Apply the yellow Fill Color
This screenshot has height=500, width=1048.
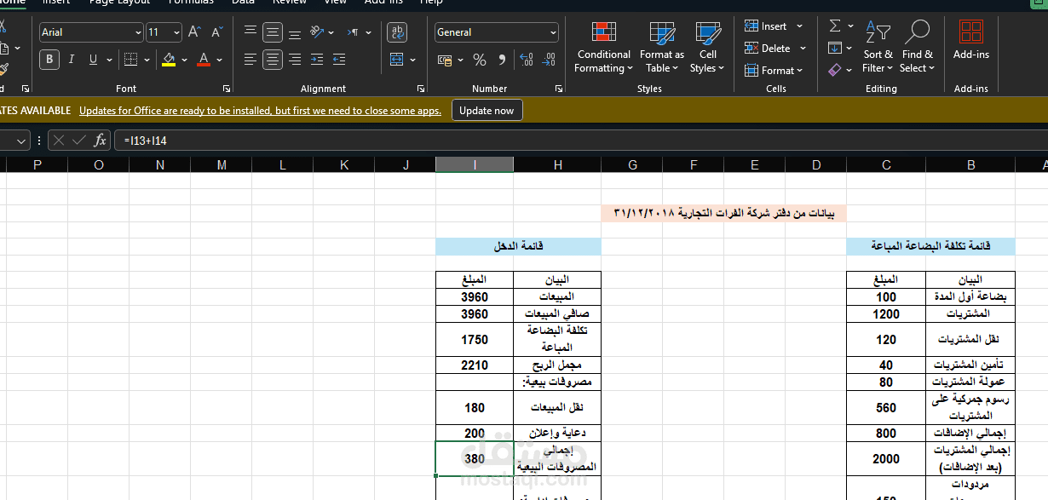(169, 60)
